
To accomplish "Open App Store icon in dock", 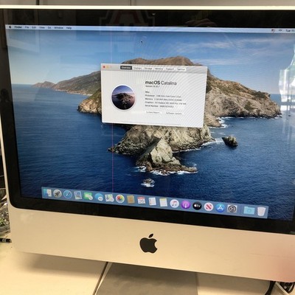I will click(x=221, y=208).
